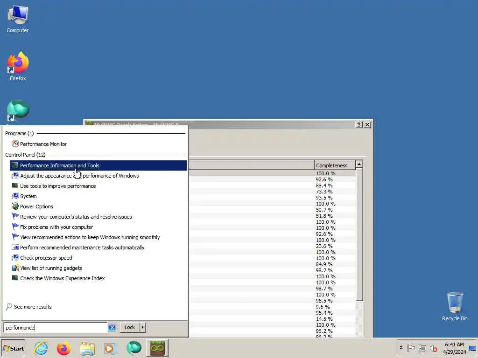Open the teal chat bubble app on the taskbar
The image size is (478, 358).
click(x=134, y=348)
